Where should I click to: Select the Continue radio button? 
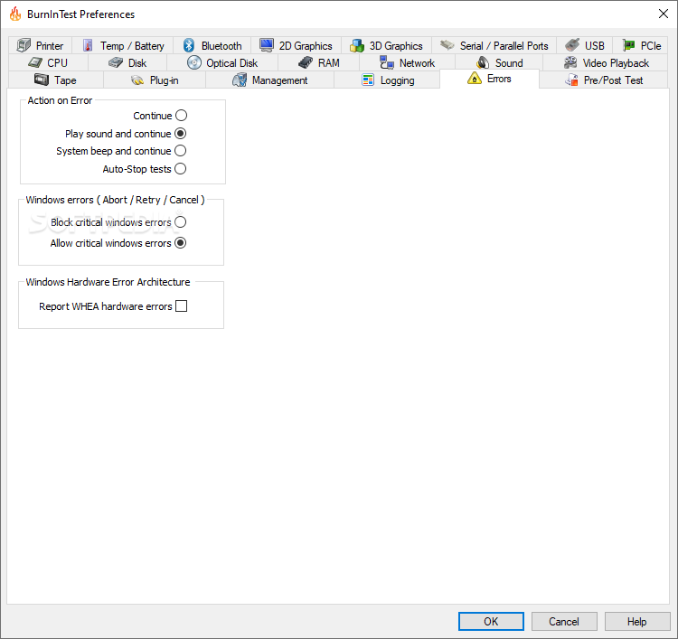(x=181, y=116)
